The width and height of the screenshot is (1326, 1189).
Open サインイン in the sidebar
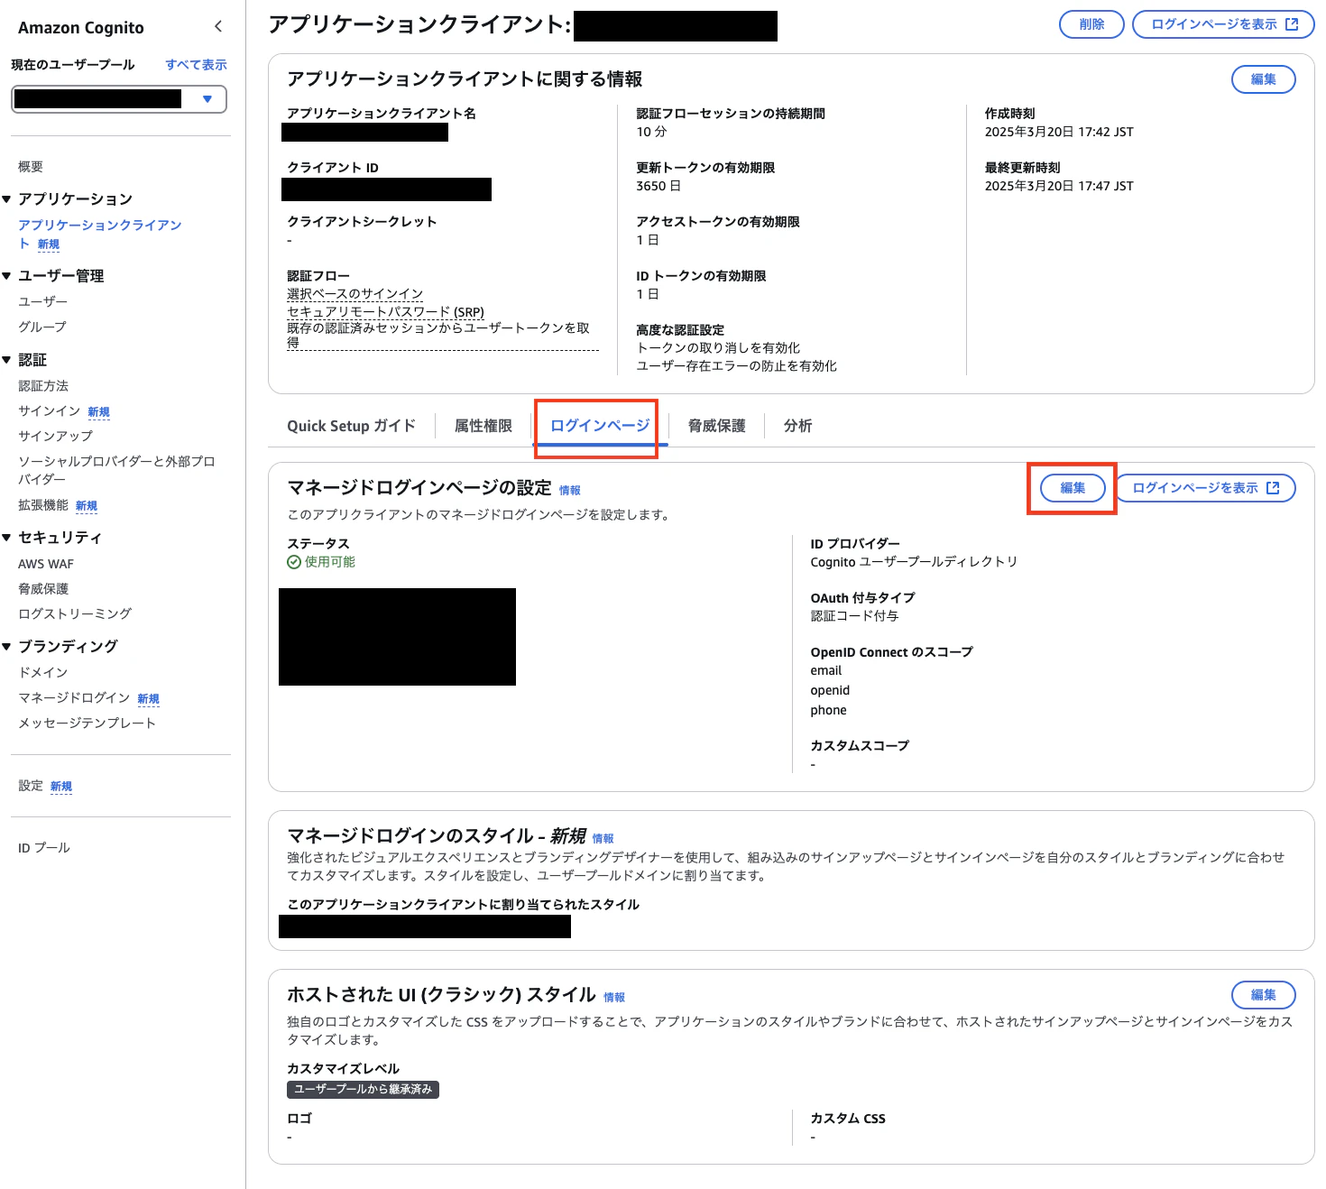point(50,411)
